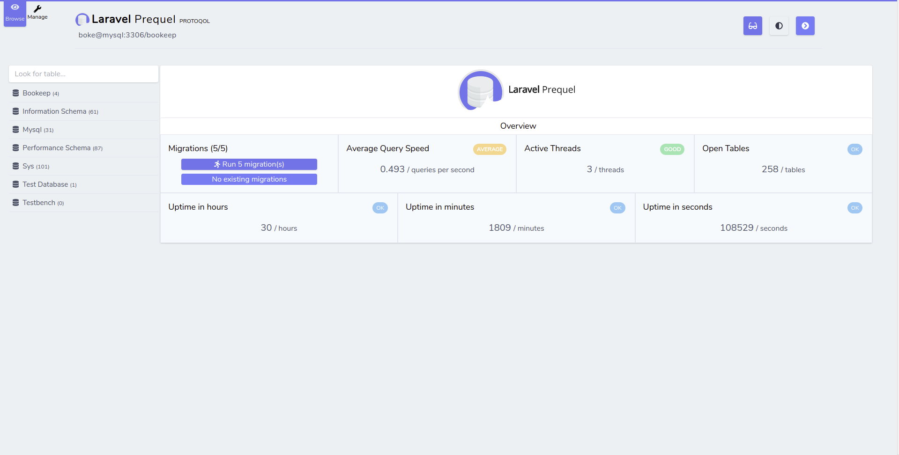
Task: Click the Average Query Speed title
Action: 388,148
